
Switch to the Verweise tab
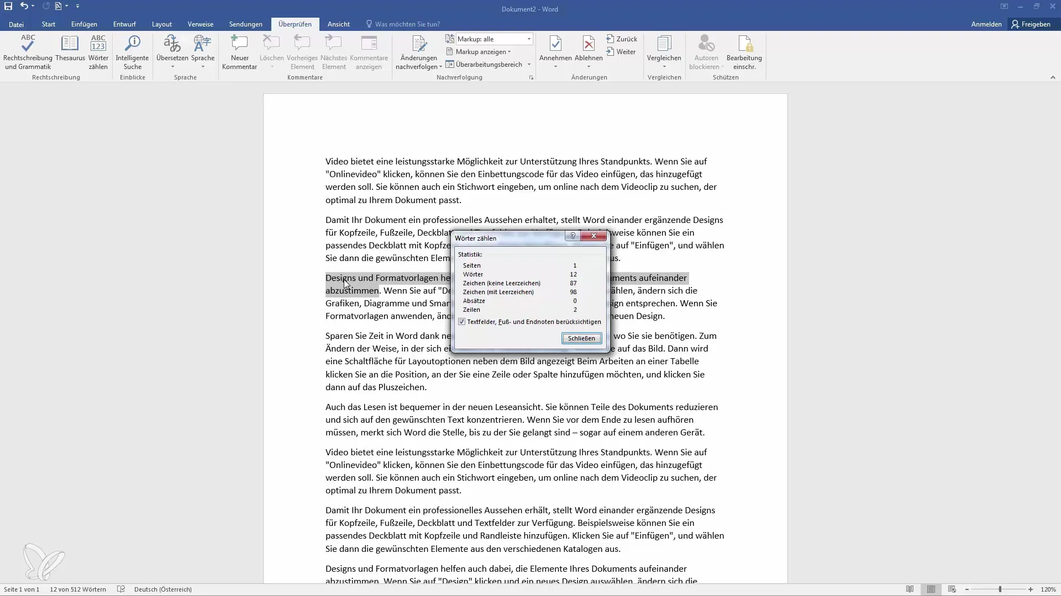tap(200, 24)
